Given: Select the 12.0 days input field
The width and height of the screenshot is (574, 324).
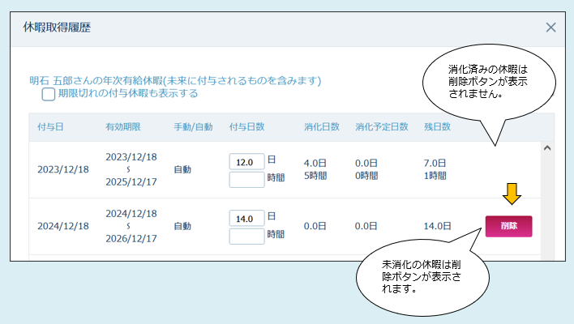Looking at the screenshot, I should click(x=246, y=162).
